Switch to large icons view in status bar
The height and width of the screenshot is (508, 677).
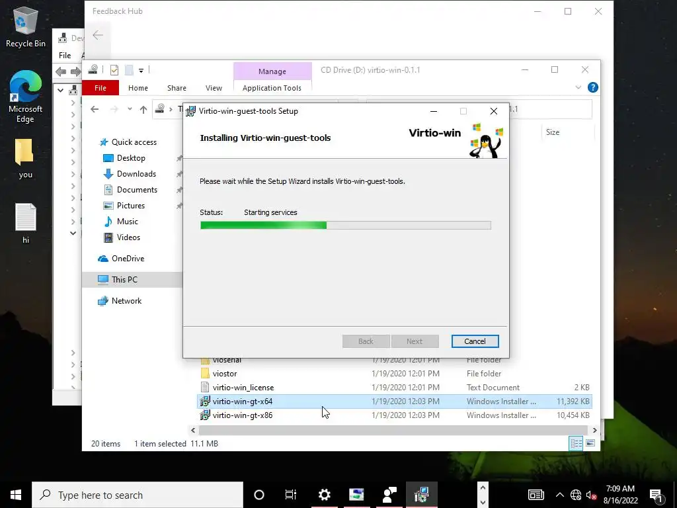pyautogui.click(x=590, y=443)
